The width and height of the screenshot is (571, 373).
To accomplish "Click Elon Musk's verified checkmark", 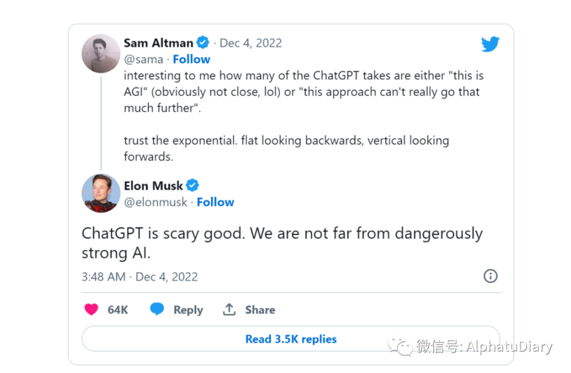I will pos(192,185).
